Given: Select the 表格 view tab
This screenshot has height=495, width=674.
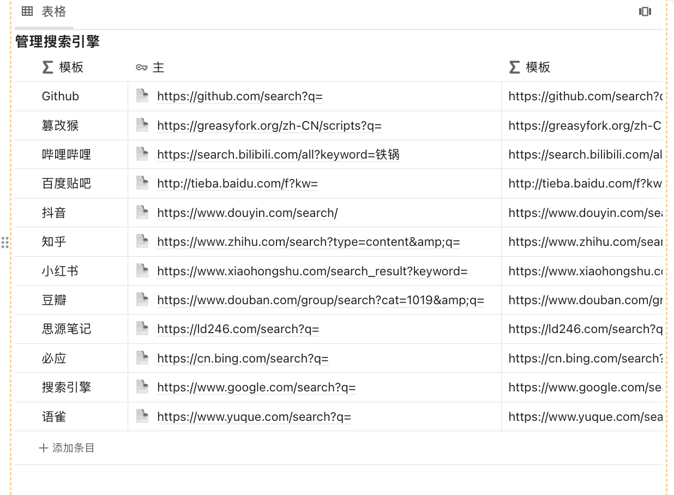Looking at the screenshot, I should tap(44, 11).
